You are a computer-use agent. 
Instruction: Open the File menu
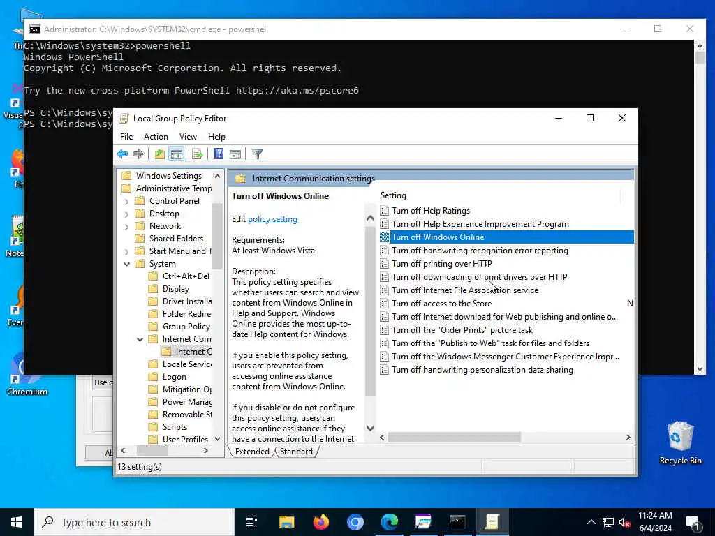[x=126, y=137]
